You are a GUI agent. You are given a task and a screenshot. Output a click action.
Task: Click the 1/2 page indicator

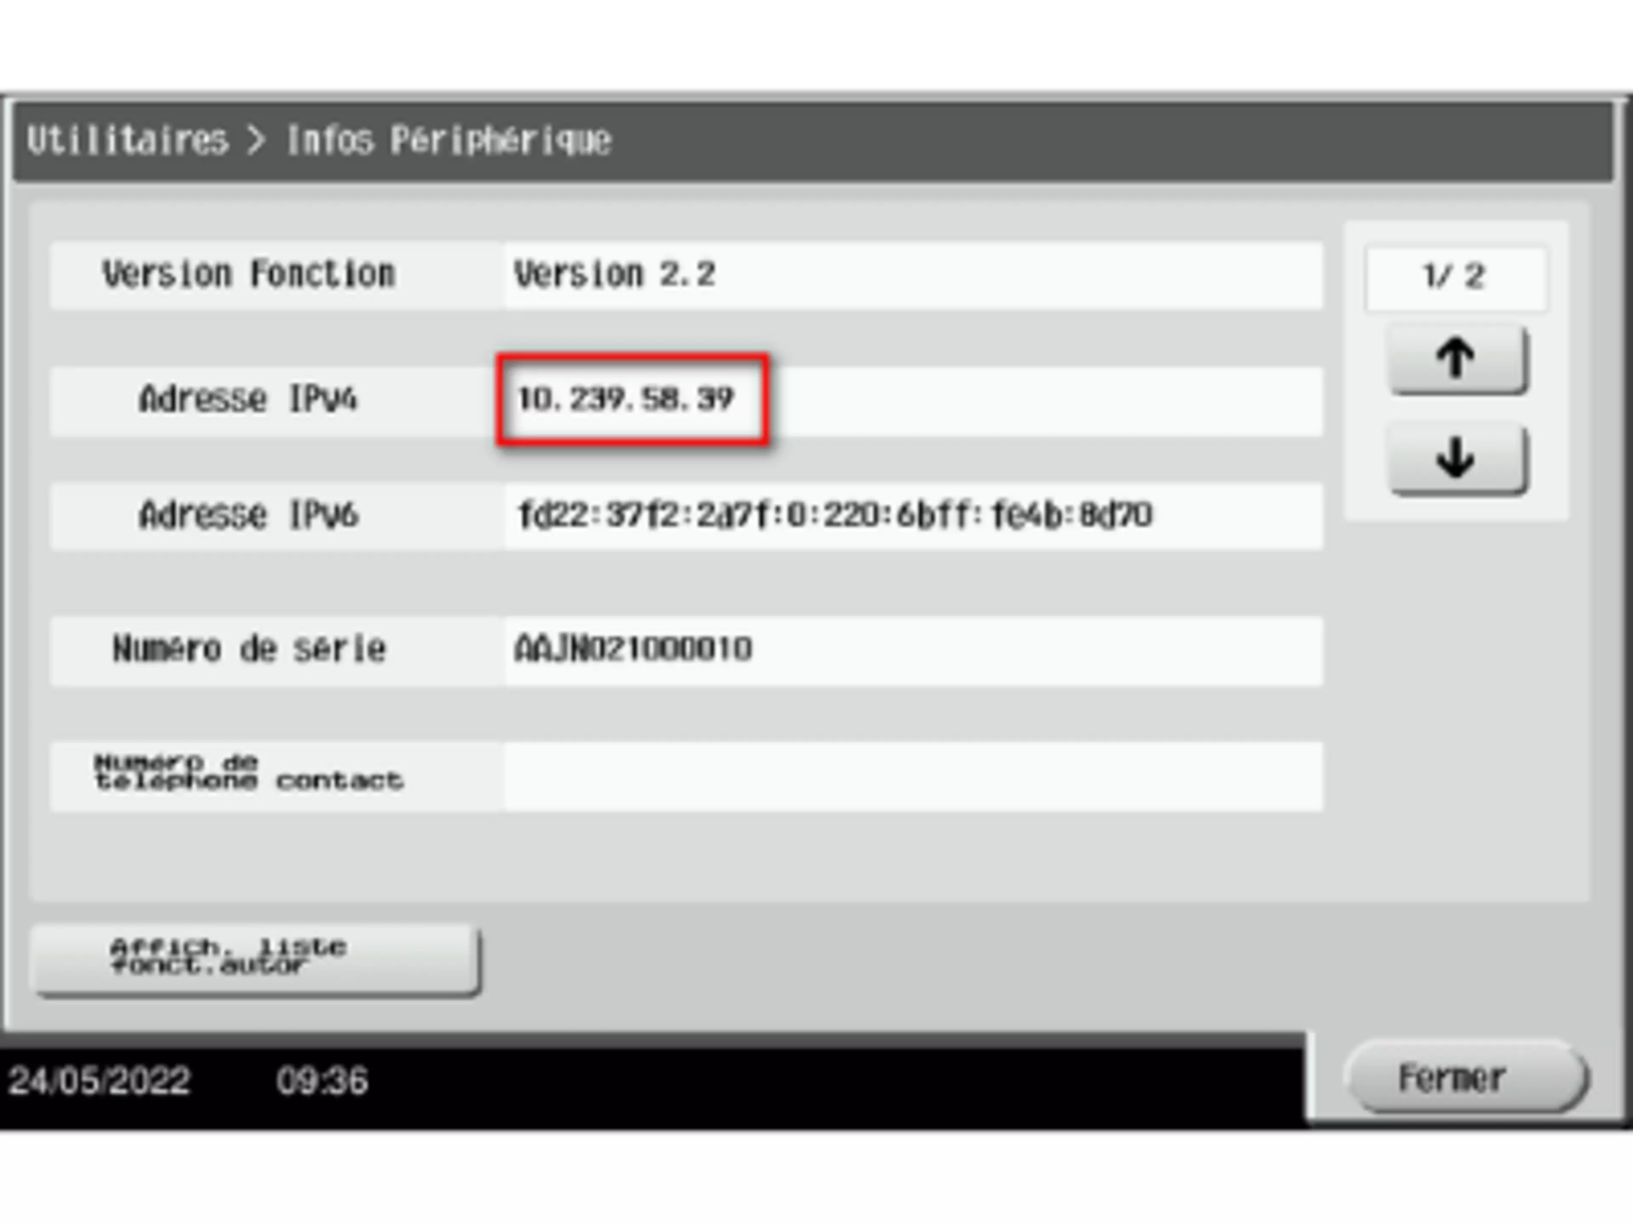coord(1454,278)
